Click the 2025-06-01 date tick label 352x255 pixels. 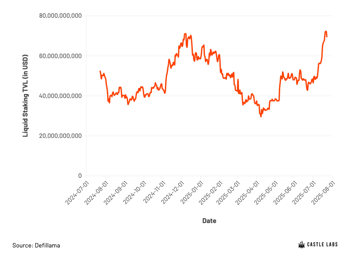pyautogui.click(x=286, y=192)
